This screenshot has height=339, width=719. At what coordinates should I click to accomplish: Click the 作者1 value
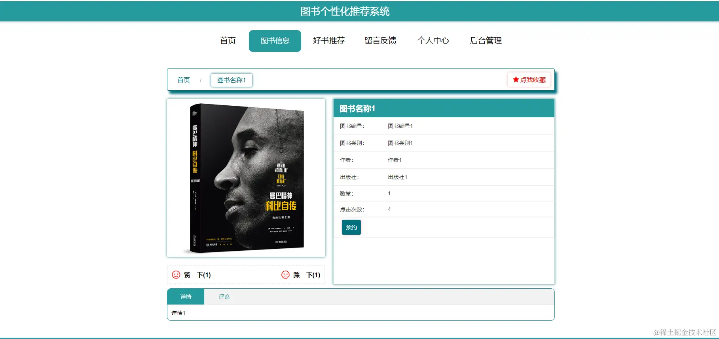point(395,160)
